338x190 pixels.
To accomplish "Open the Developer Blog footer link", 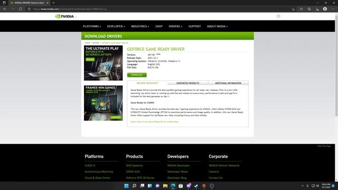I will (x=177, y=178).
